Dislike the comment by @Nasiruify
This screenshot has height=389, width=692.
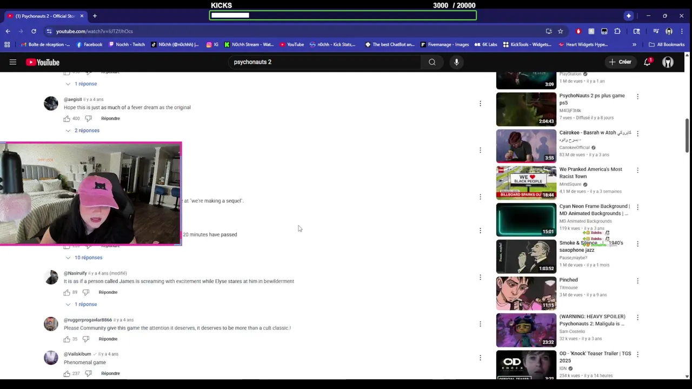pos(86,292)
